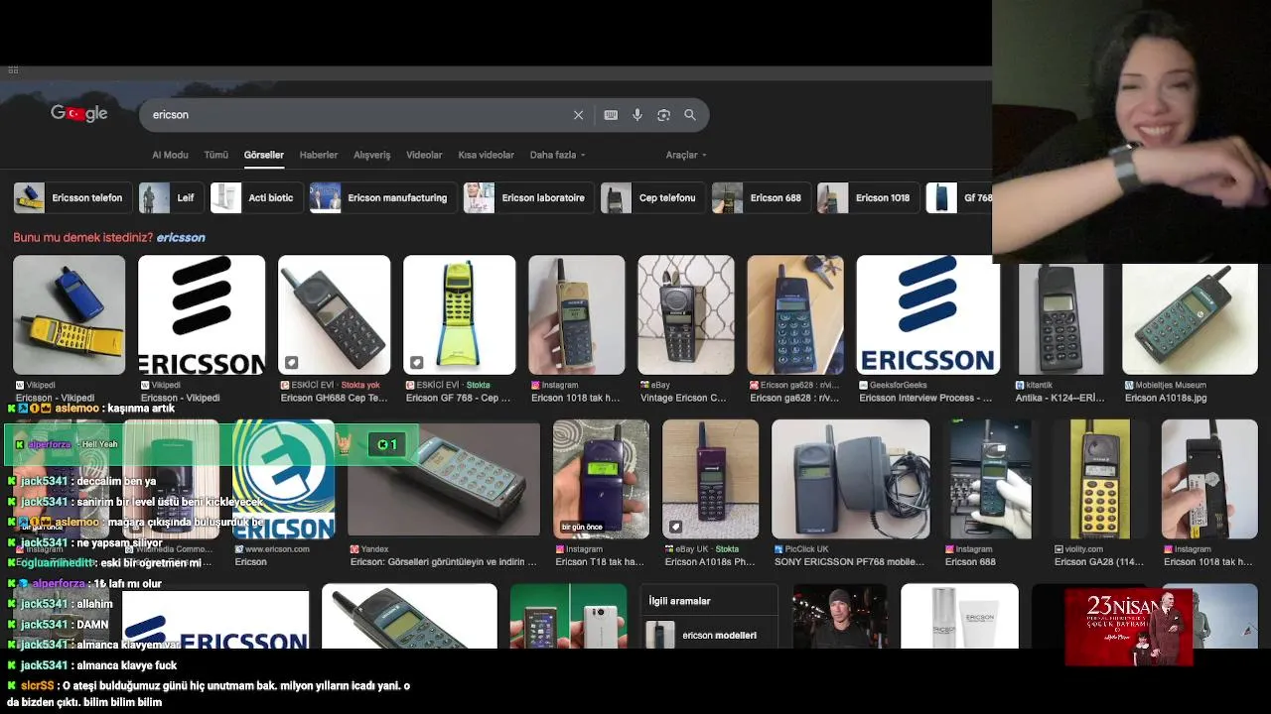Open the green Ericson logo www.ericson.com thumbnail

[284, 480]
